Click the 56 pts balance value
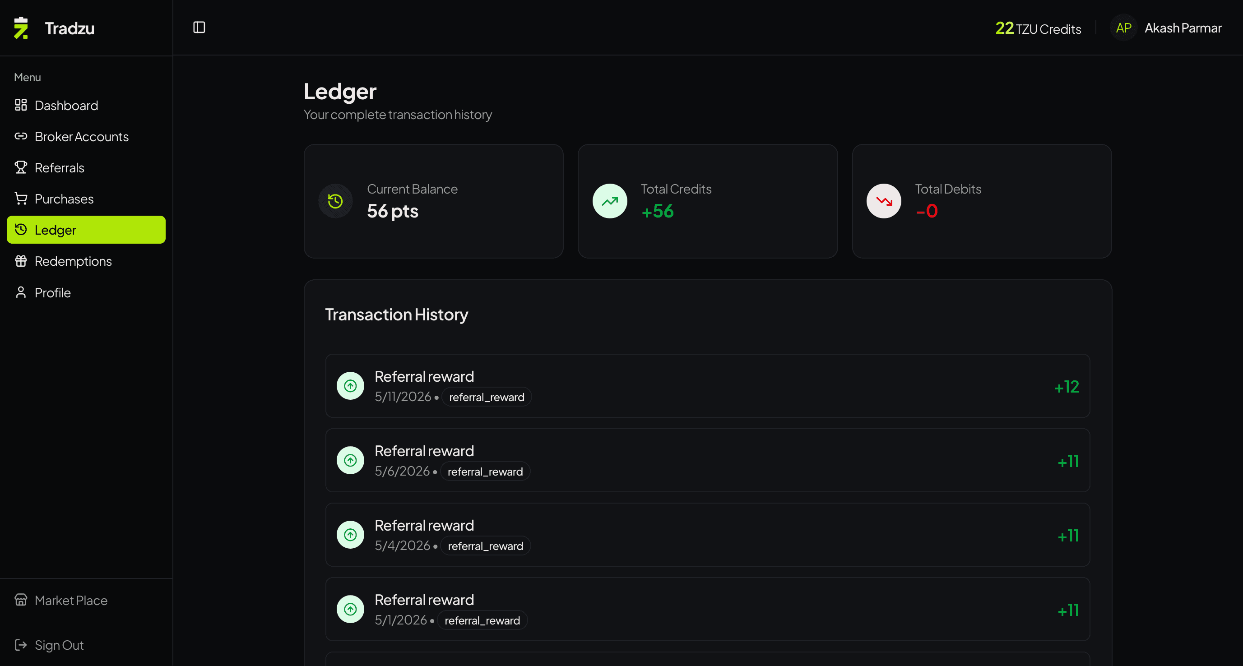Viewport: 1243px width, 666px height. tap(393, 211)
